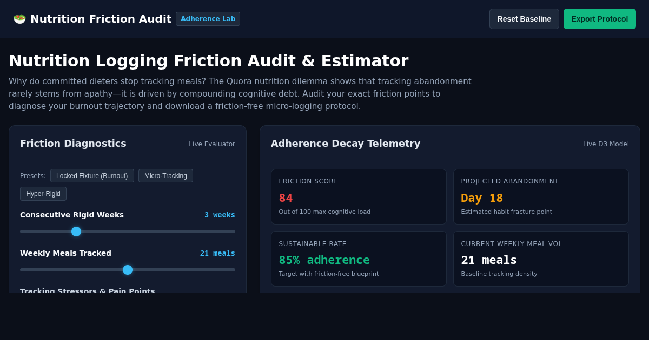
Task: Click the main page heading text
Action: pos(209,61)
